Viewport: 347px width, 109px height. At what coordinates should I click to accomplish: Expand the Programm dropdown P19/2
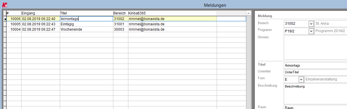click(311, 32)
